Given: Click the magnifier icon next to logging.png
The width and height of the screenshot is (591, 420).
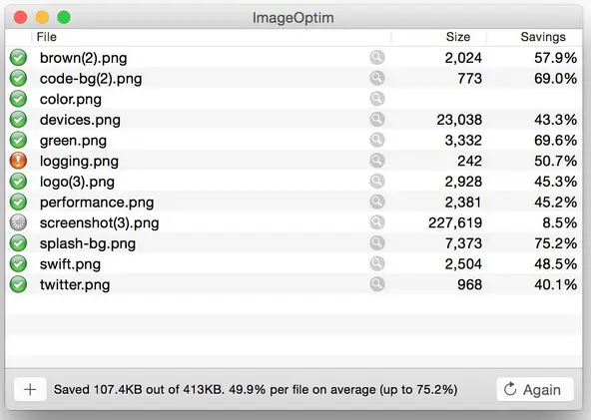Looking at the screenshot, I should 377,161.
